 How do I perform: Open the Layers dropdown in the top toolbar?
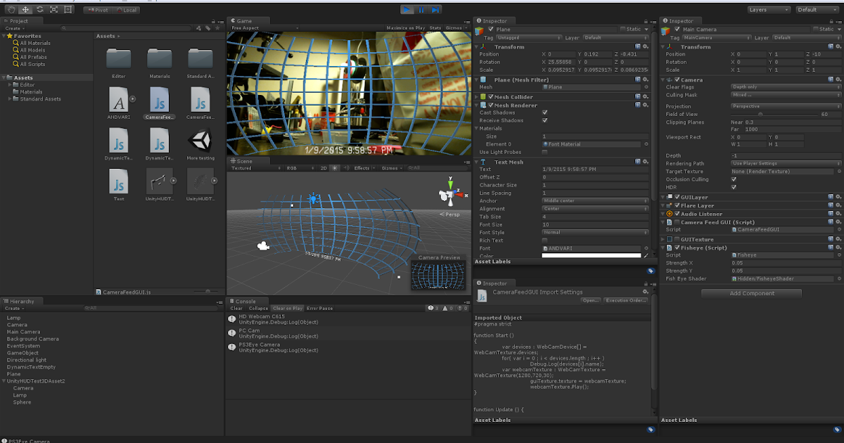coord(769,9)
